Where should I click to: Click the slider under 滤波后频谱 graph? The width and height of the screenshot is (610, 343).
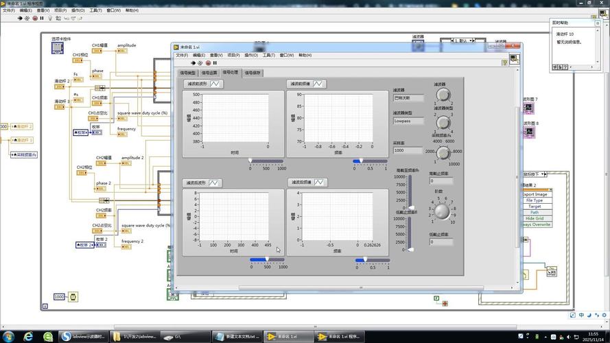[373, 260]
